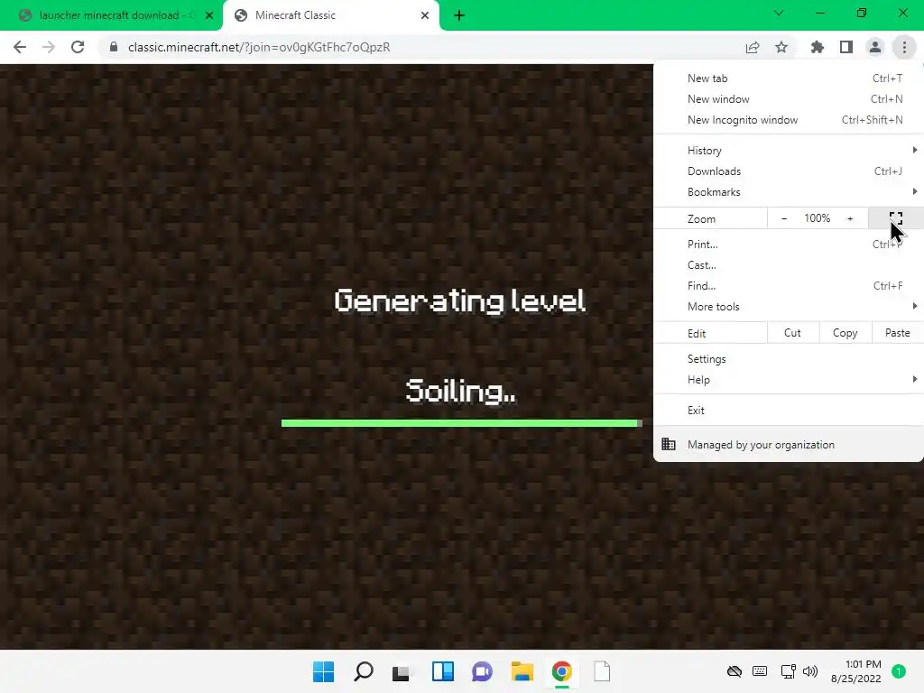Screen dimensions: 924x693
Task: Increase zoom with plus button
Action: coord(850,218)
